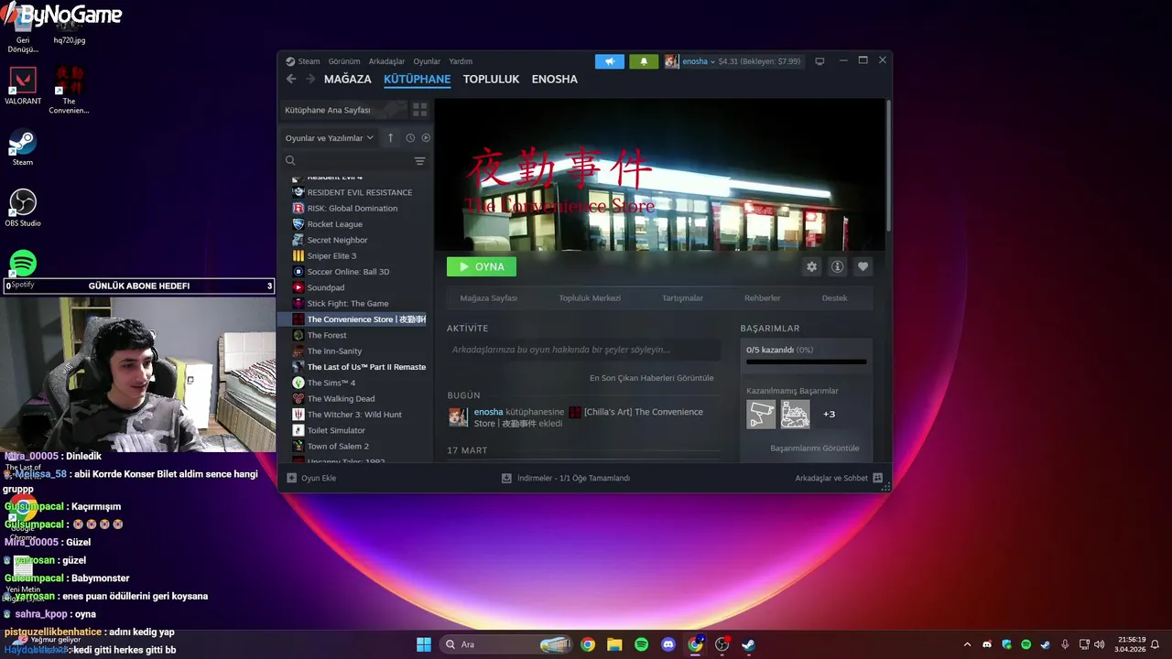Open OBS from the taskbar
Image resolution: width=1172 pixels, height=659 pixels.
click(722, 644)
